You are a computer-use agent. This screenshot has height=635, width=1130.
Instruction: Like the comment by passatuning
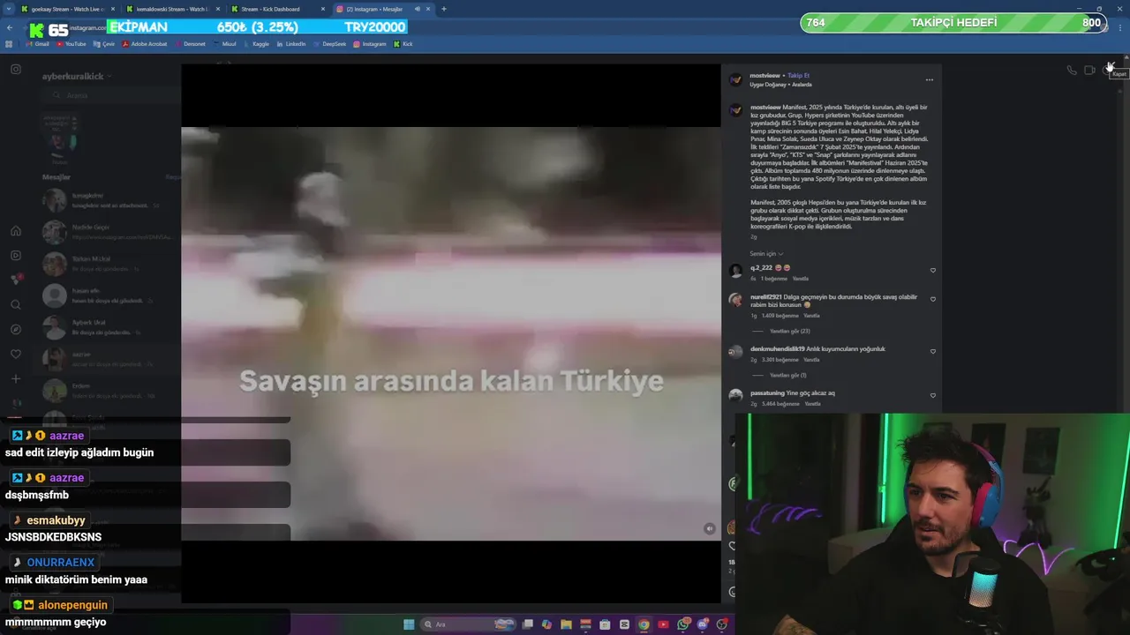[x=933, y=395]
